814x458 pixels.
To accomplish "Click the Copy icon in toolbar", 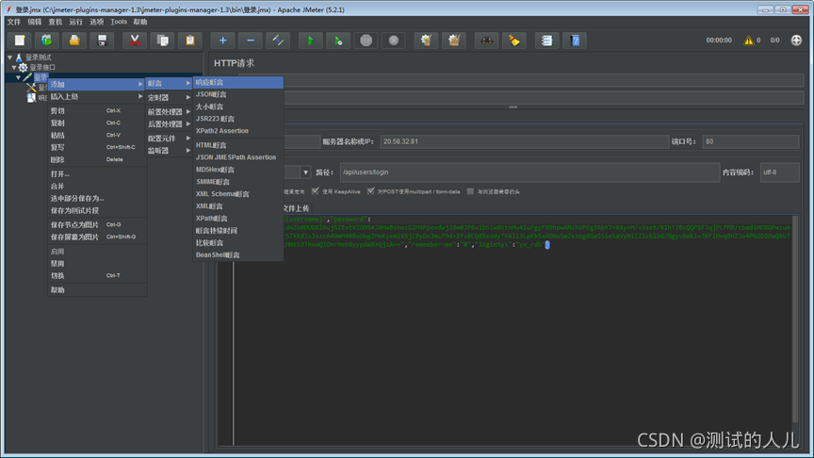I will (x=162, y=41).
